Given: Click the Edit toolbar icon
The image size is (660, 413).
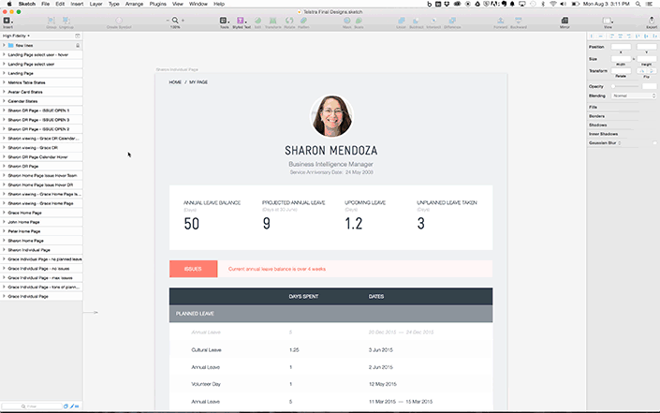Looking at the screenshot, I should [x=257, y=21].
